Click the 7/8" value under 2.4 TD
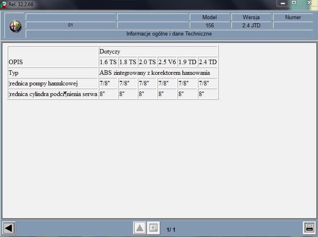Screen dimensions: 318x237 click(x=208, y=83)
